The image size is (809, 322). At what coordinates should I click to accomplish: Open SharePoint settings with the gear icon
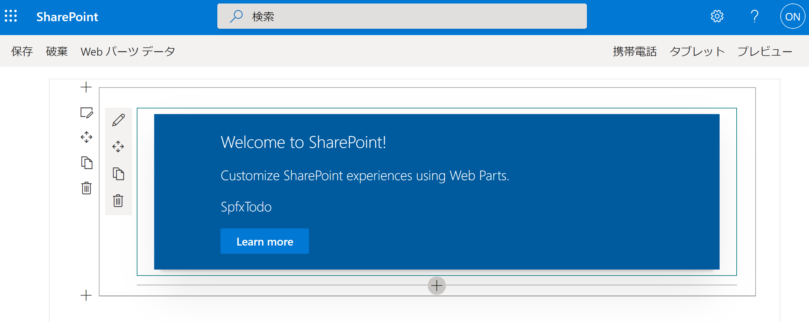click(x=717, y=16)
